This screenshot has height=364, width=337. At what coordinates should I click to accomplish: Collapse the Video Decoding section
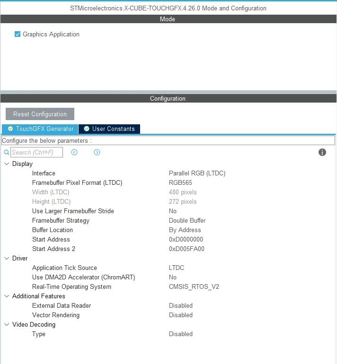(7, 324)
